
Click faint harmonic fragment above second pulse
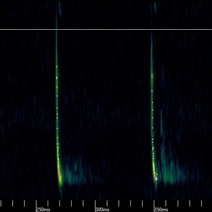pos(155,7)
